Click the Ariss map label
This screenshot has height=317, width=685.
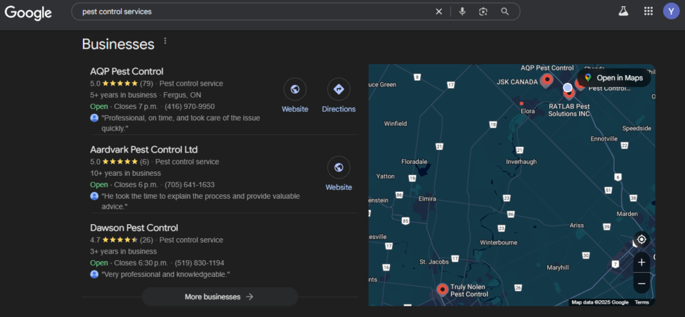click(x=577, y=225)
